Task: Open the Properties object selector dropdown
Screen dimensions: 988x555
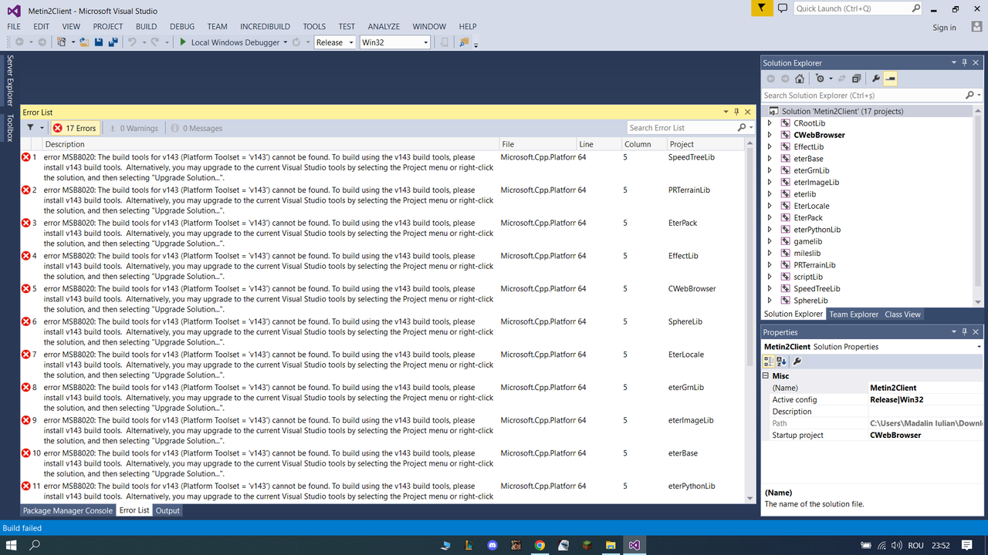Action: click(980, 347)
